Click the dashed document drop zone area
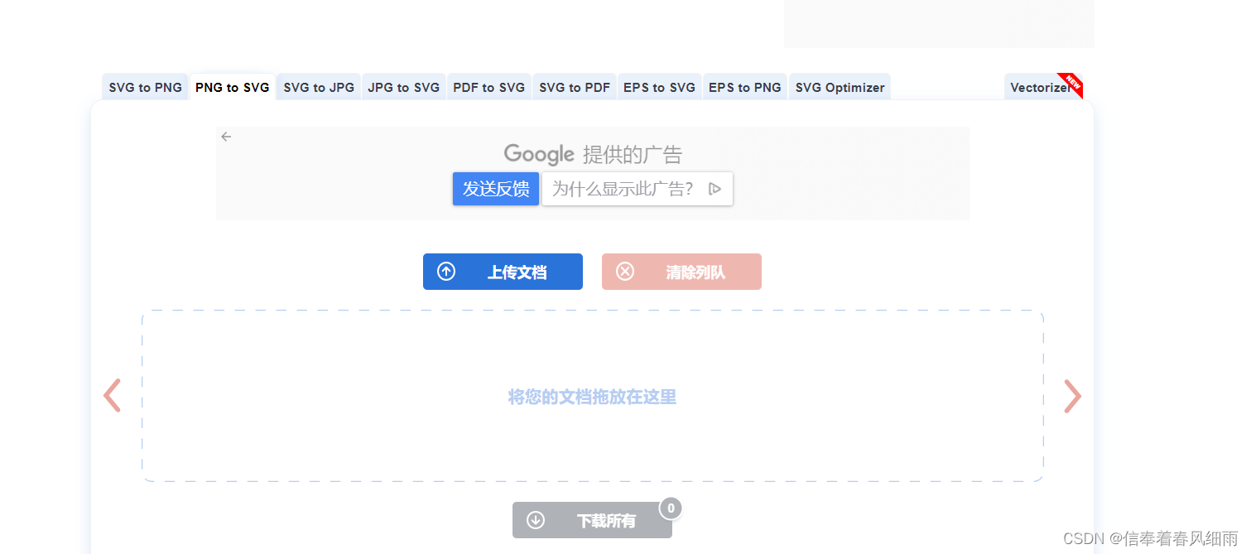1251x554 pixels. [592, 396]
